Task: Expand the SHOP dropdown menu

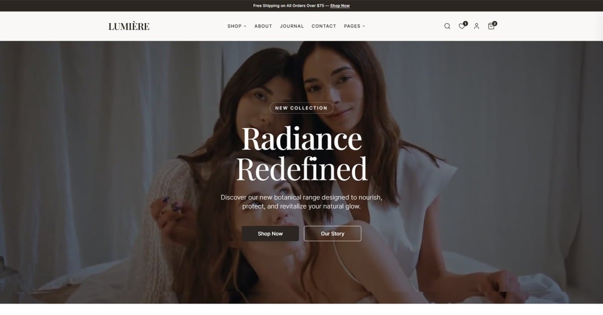Action: [x=235, y=26]
